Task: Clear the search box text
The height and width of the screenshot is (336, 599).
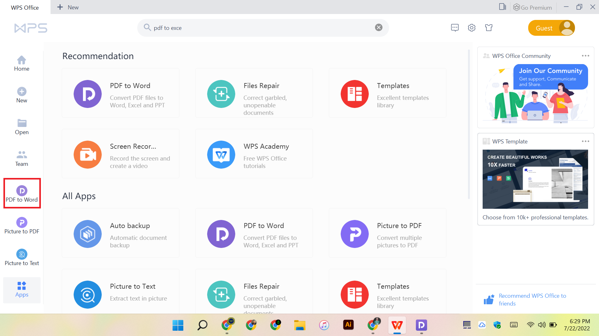Action: coord(379,27)
